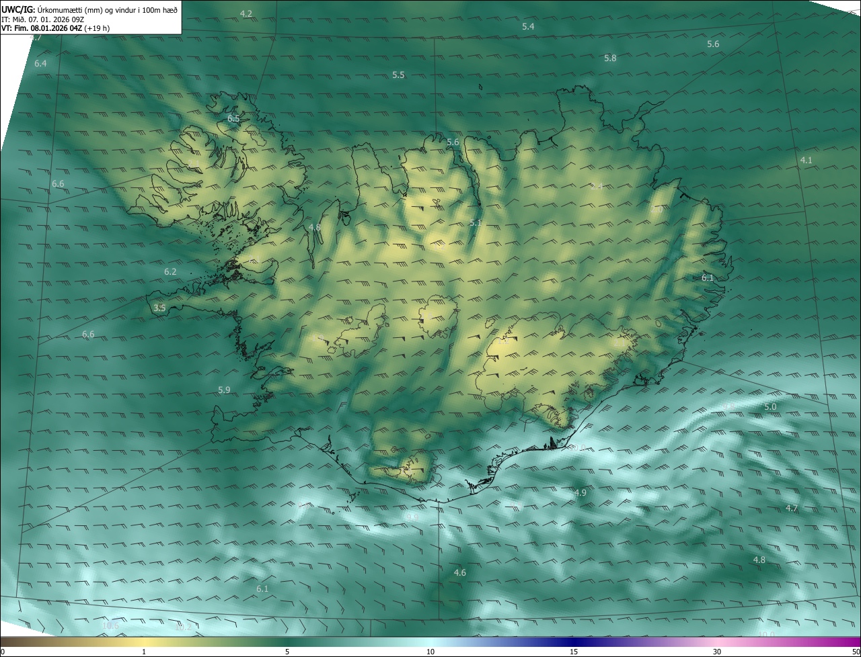861x657 pixels.
Task: Select the 10.2 value label
Action: pos(183,627)
